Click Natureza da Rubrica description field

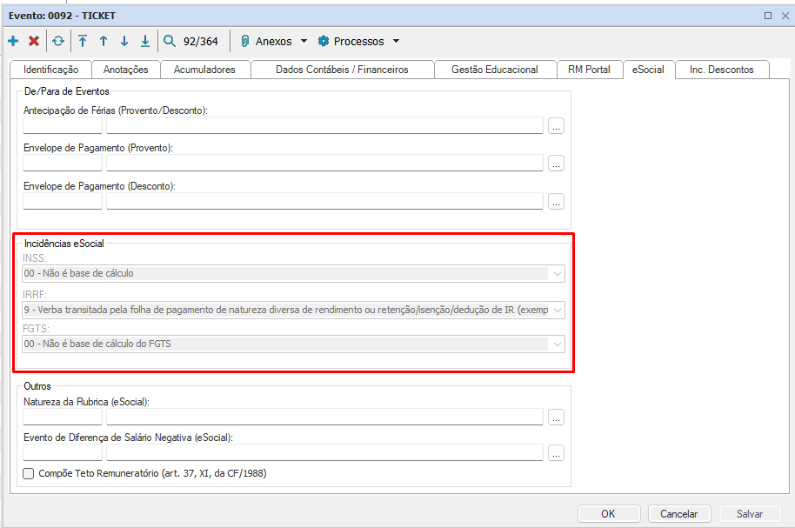[x=324, y=417]
